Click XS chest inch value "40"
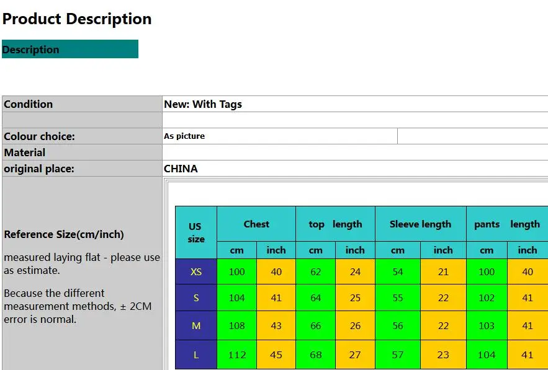The width and height of the screenshot is (548, 370). tap(276, 271)
